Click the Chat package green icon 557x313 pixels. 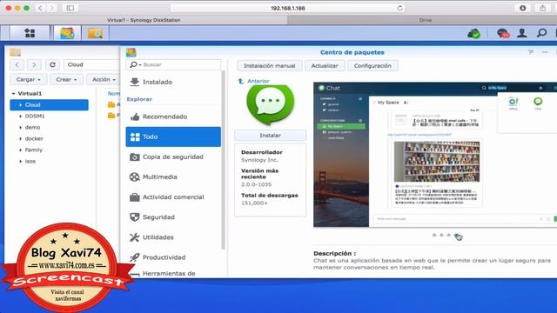click(271, 104)
